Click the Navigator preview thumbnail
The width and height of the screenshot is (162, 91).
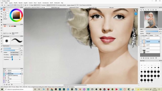point(151,19)
